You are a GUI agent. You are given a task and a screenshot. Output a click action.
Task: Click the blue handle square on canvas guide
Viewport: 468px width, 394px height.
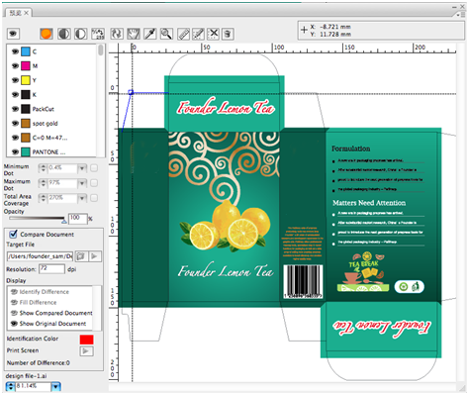pyautogui.click(x=131, y=92)
